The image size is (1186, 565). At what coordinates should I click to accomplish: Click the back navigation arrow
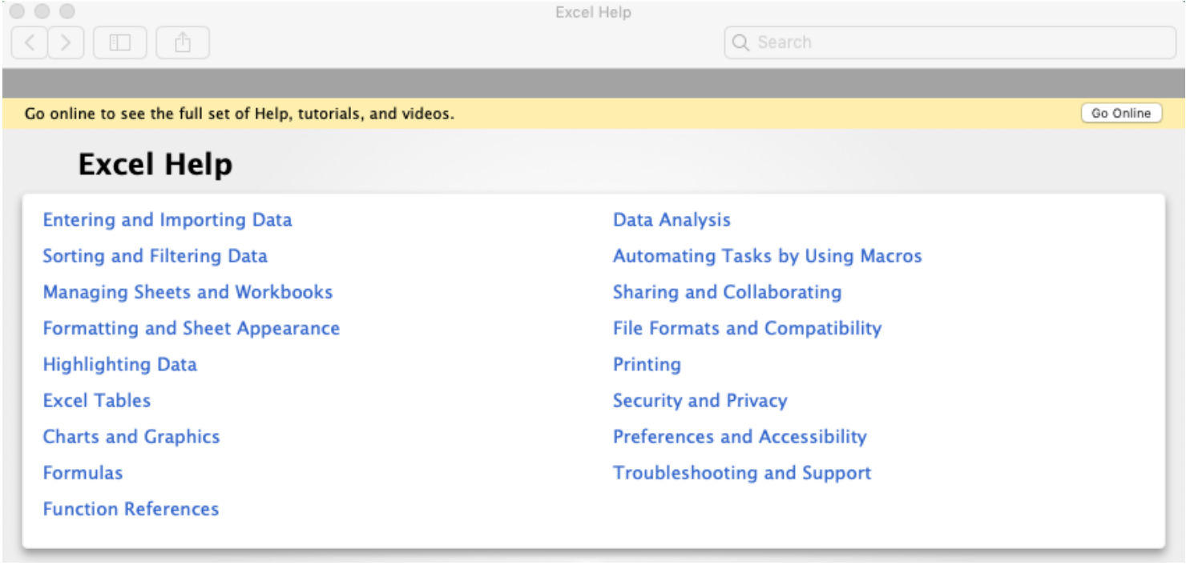30,42
